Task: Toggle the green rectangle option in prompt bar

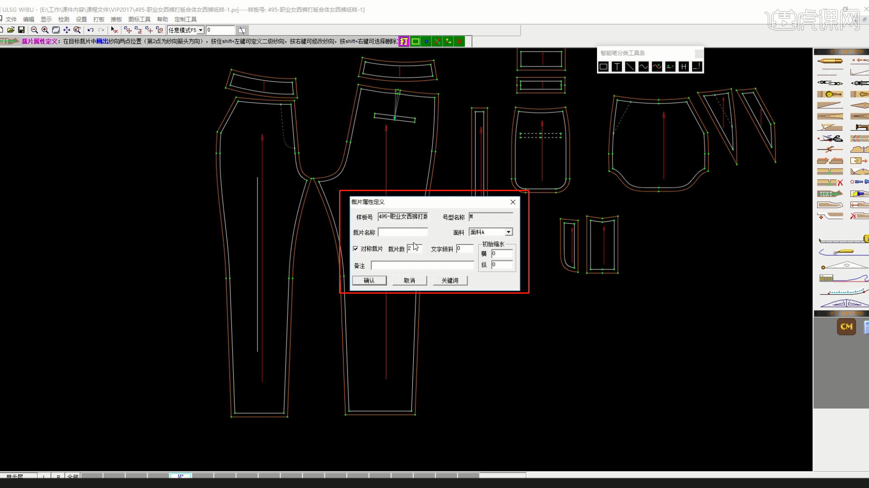Action: [x=415, y=42]
